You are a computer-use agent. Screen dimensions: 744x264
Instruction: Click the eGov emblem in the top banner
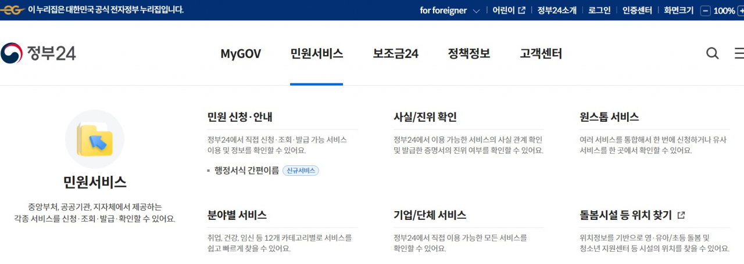pos(13,10)
